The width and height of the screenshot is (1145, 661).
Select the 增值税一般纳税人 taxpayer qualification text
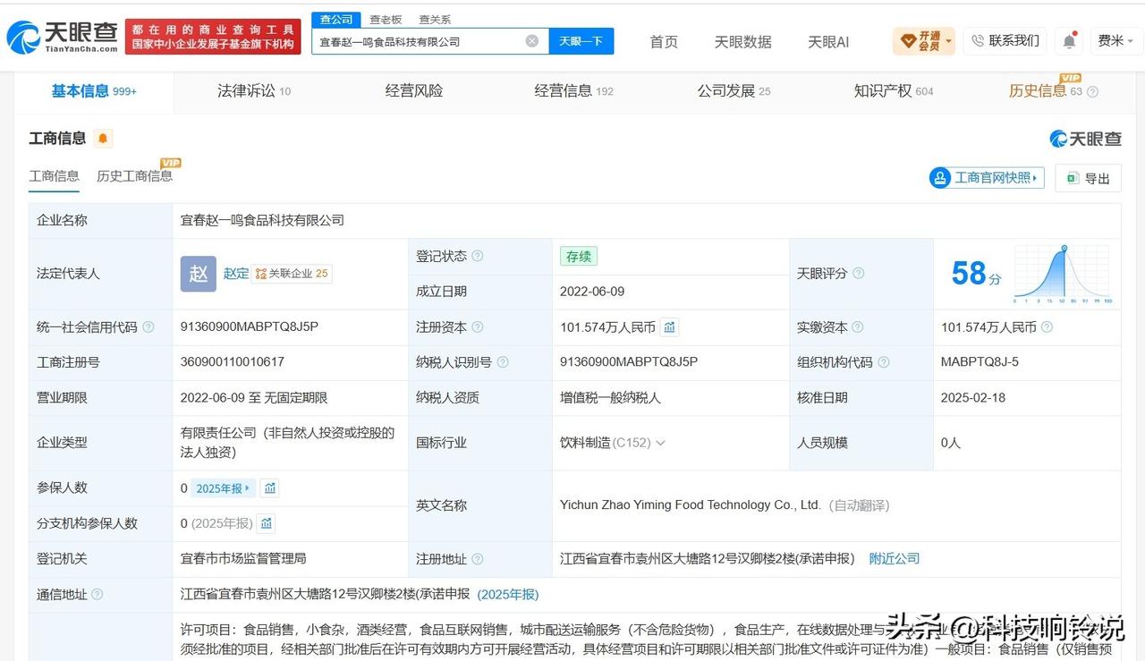coord(610,398)
